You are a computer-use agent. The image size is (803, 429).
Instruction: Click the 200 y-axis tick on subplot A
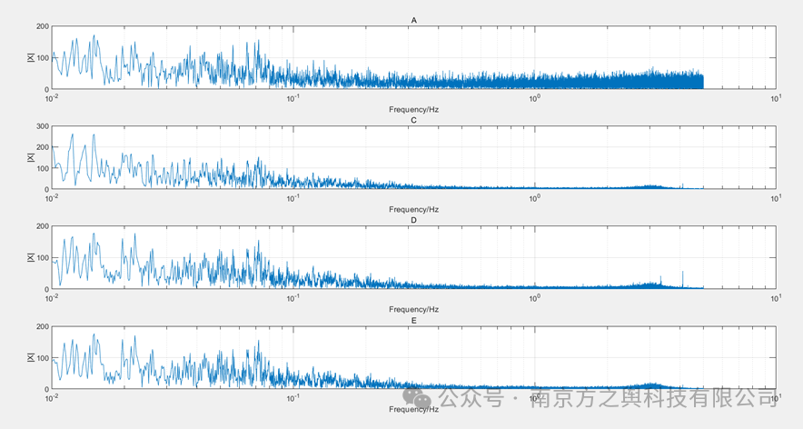click(x=41, y=26)
